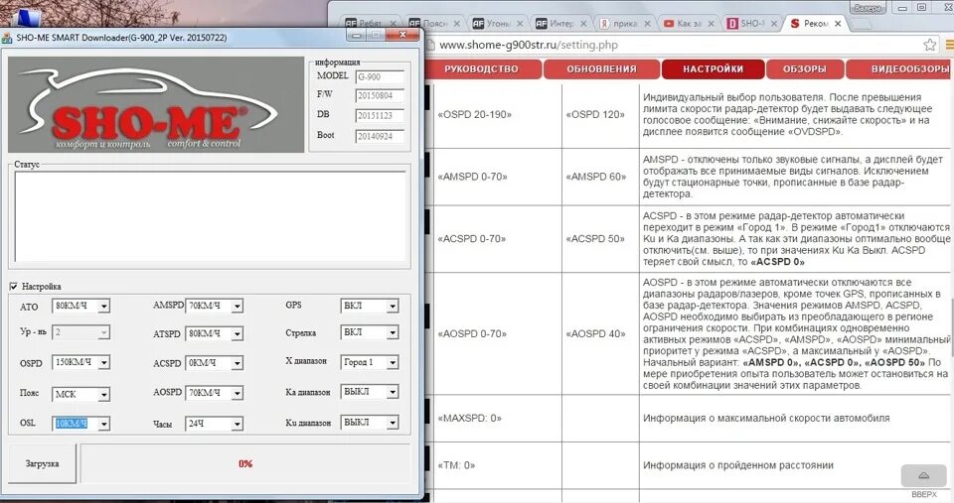Click the SHO-ME Downloader title bar icon
The width and height of the screenshot is (954, 503).
[x=7, y=38]
